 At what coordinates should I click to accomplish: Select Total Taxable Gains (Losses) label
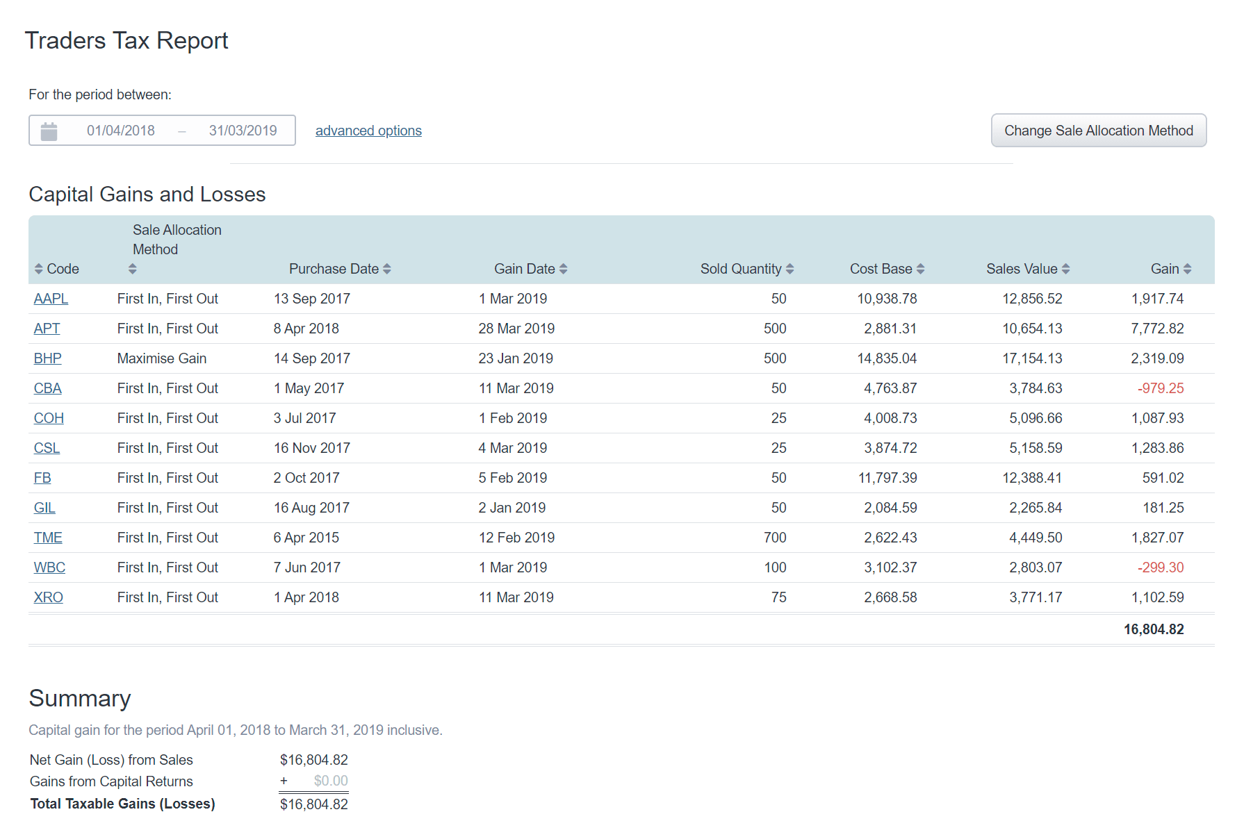[123, 804]
